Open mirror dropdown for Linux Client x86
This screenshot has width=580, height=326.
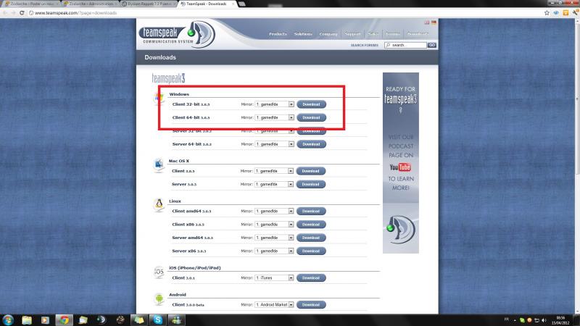[274, 225]
